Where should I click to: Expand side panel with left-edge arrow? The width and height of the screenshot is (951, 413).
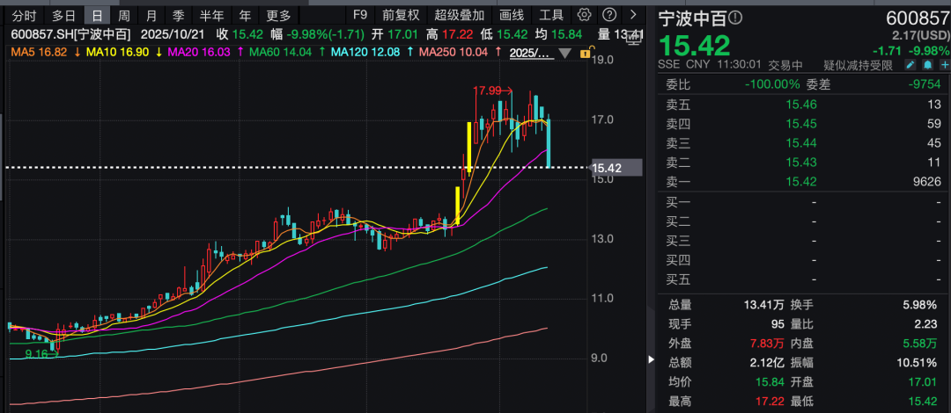(x=652, y=359)
